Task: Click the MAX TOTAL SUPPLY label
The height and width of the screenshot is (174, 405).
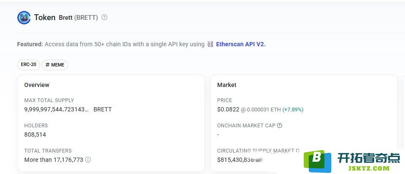Action: [x=49, y=100]
